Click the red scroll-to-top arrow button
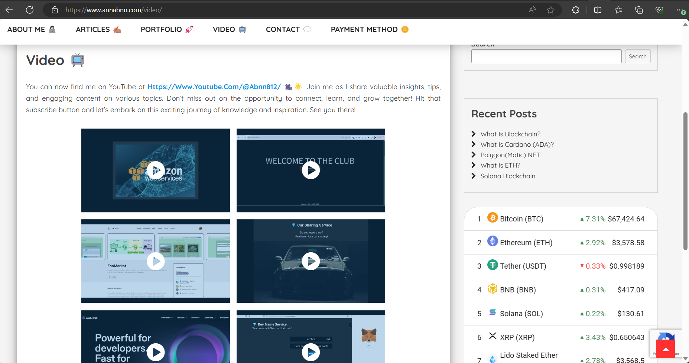Image resolution: width=689 pixels, height=363 pixels. pos(666,349)
